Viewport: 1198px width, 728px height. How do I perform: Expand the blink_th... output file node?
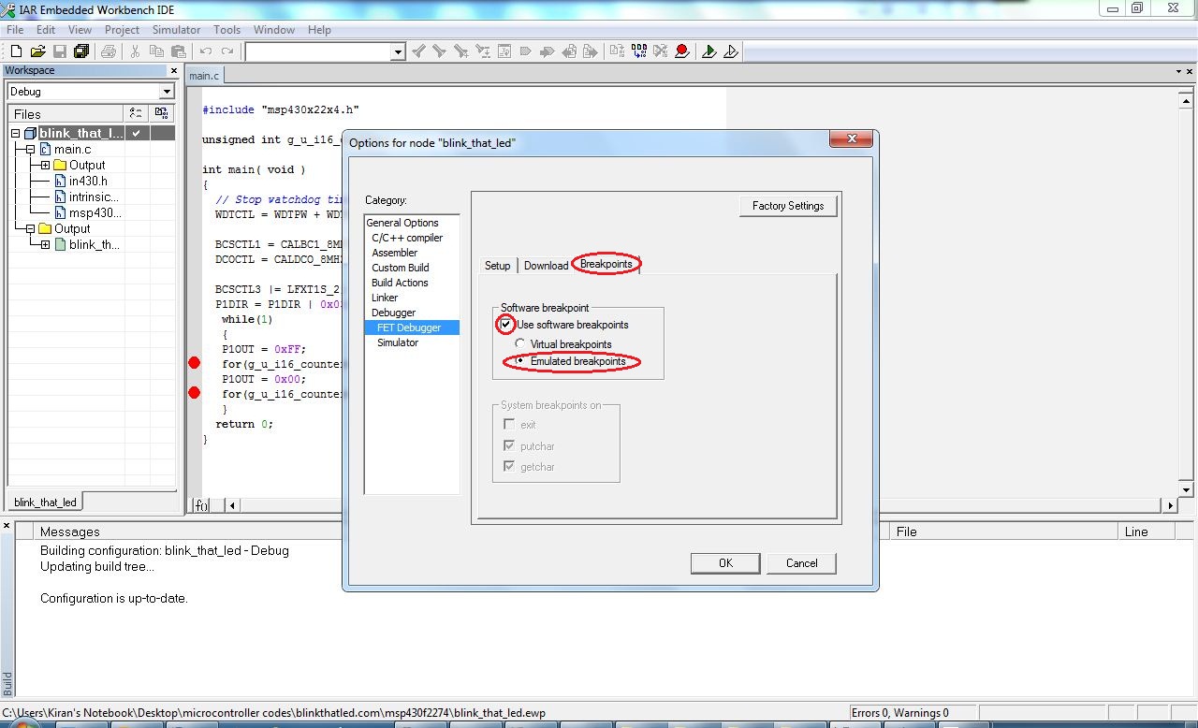click(x=45, y=244)
